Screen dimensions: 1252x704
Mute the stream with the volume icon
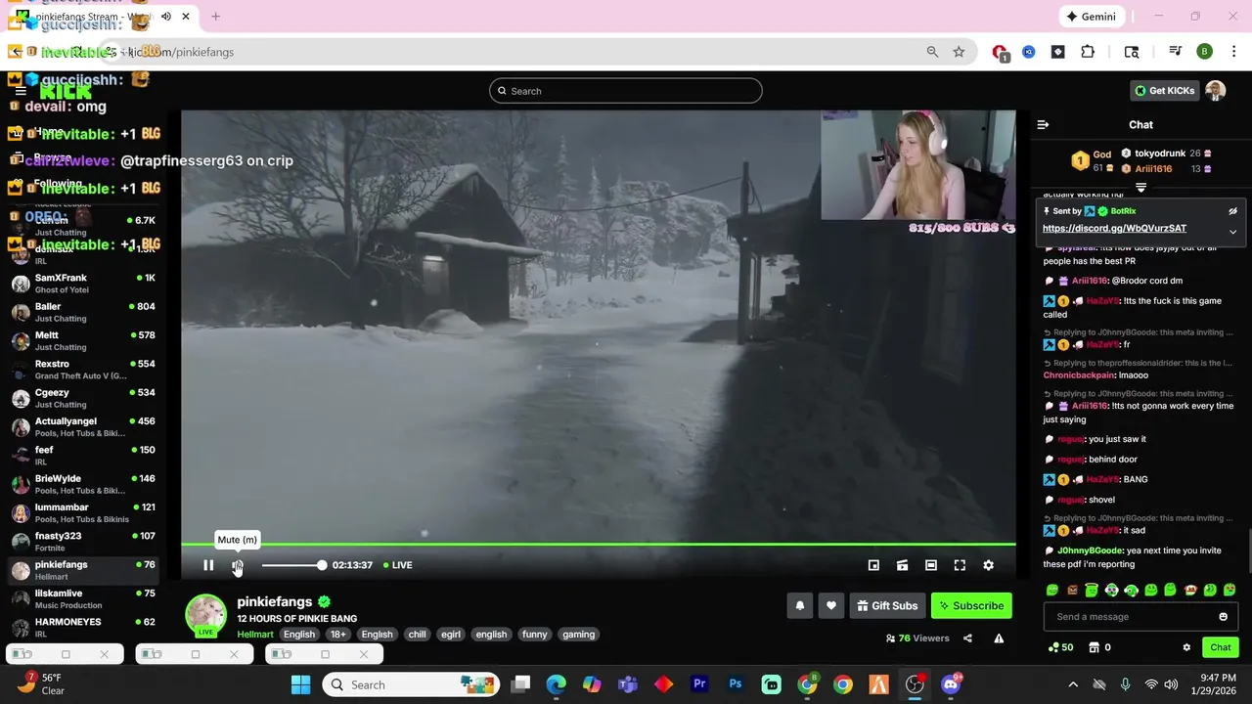(237, 565)
